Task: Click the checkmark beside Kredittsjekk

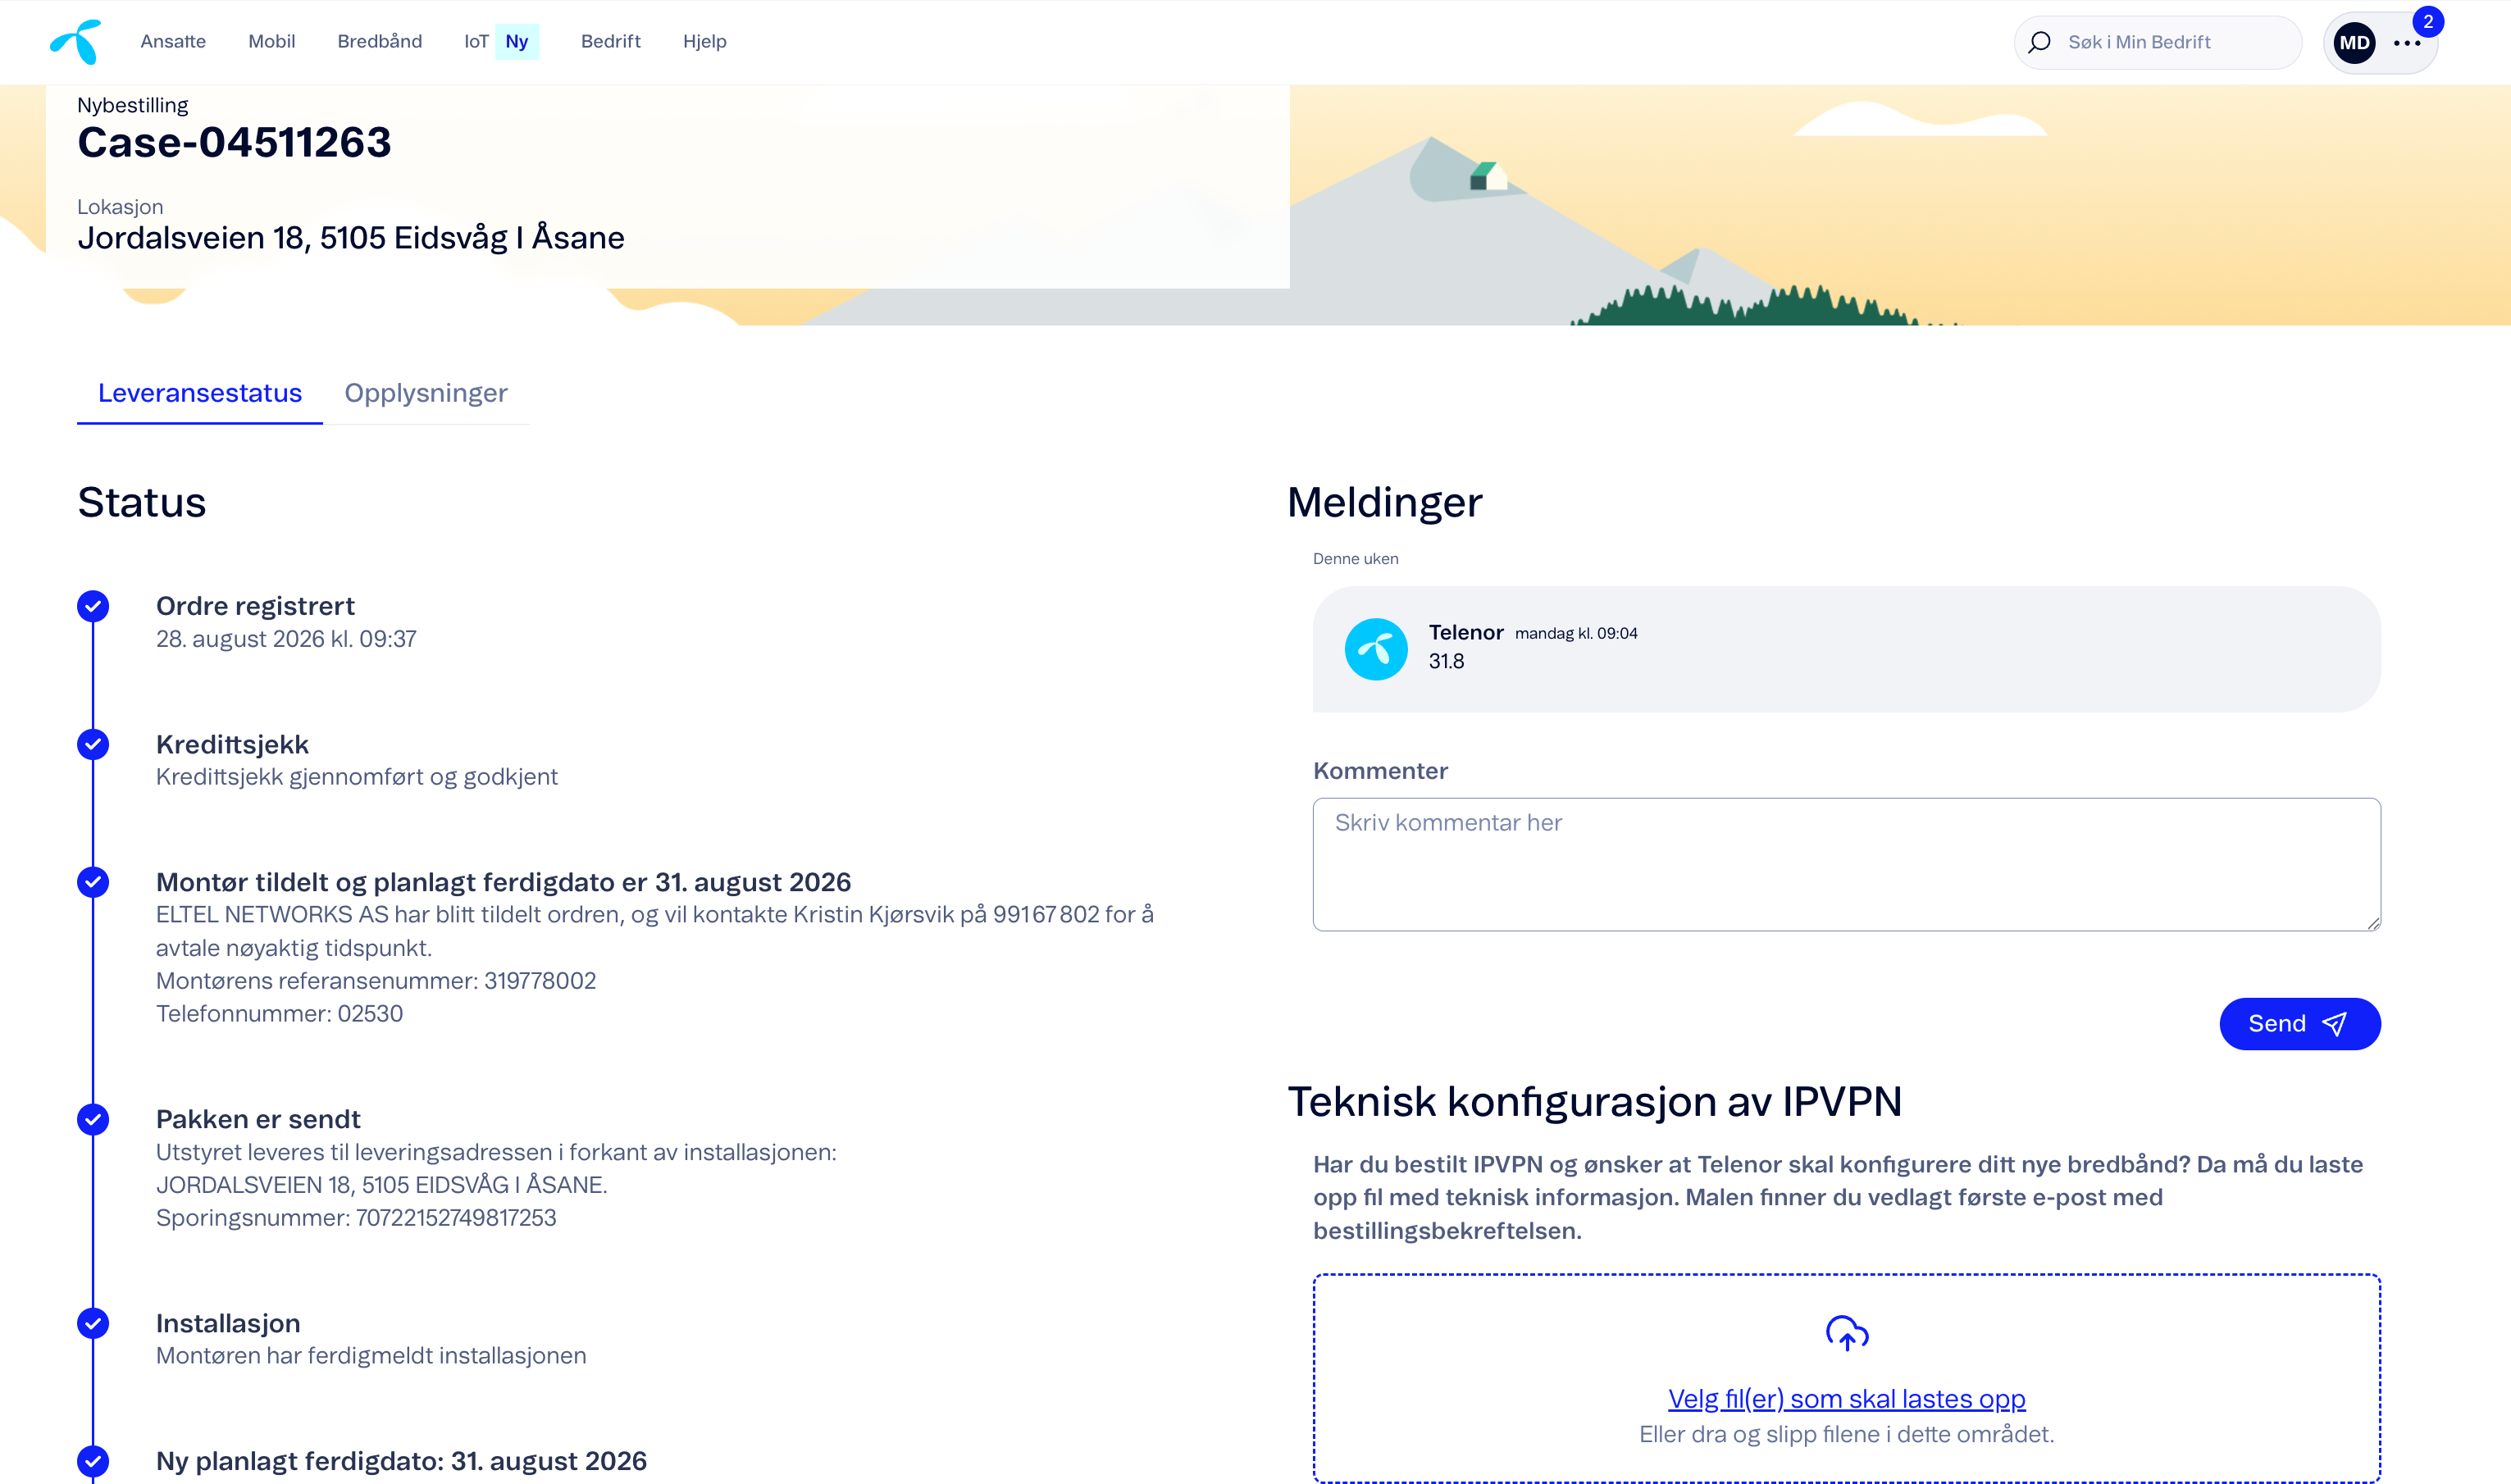Action: pos(93,744)
